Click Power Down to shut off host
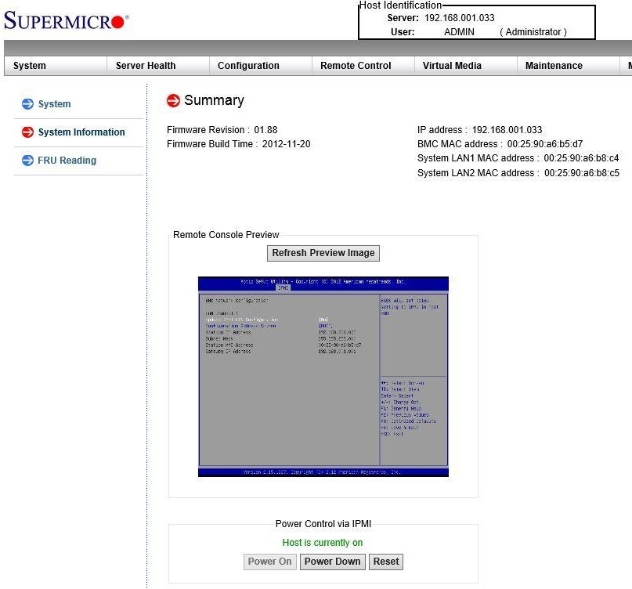Image resolution: width=632 pixels, height=589 pixels. pos(333,562)
